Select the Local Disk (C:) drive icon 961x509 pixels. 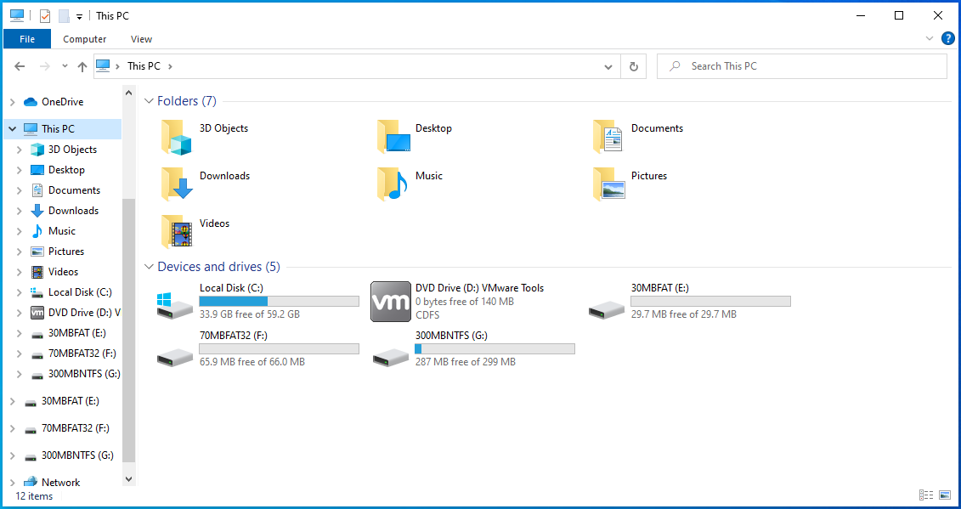click(175, 305)
